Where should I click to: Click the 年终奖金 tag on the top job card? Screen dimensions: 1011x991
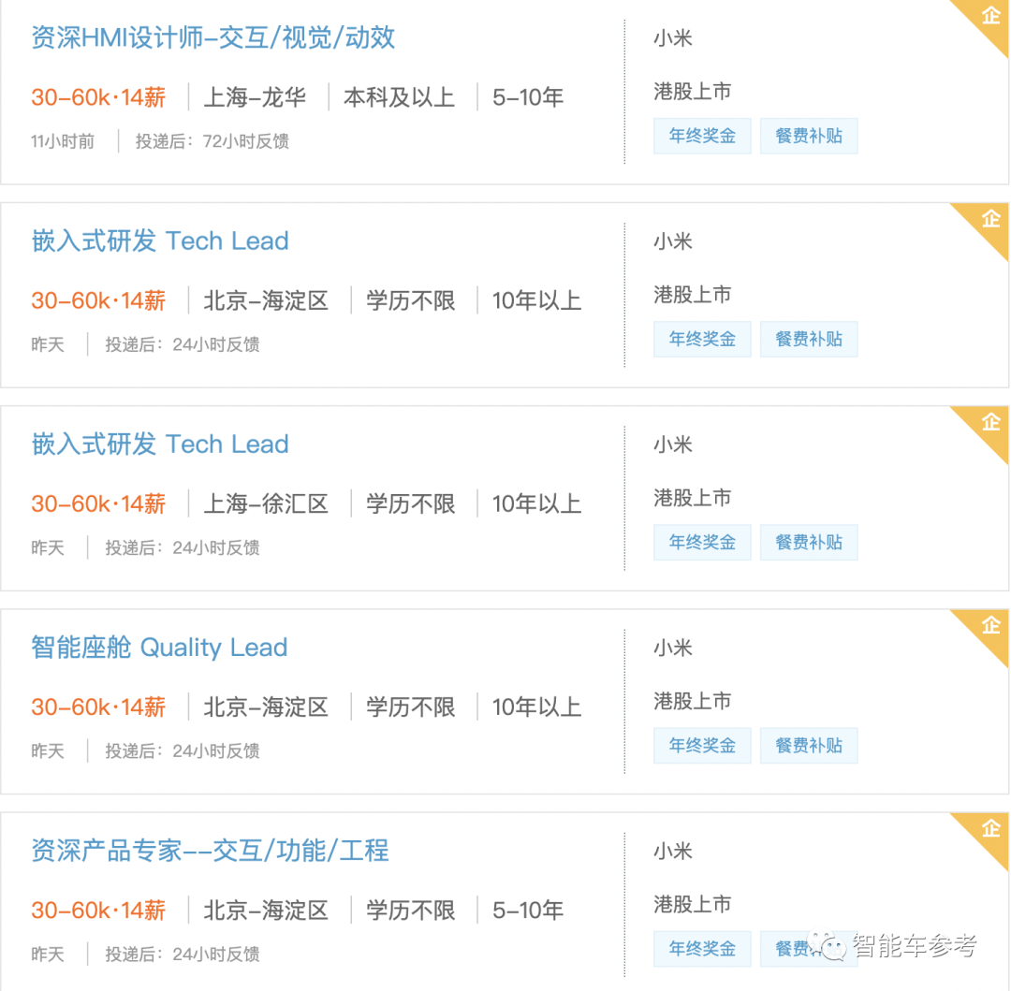(x=702, y=136)
